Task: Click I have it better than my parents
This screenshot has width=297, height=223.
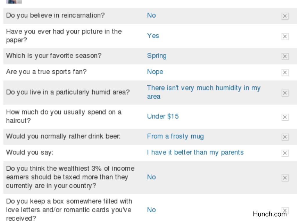Action: 195,152
